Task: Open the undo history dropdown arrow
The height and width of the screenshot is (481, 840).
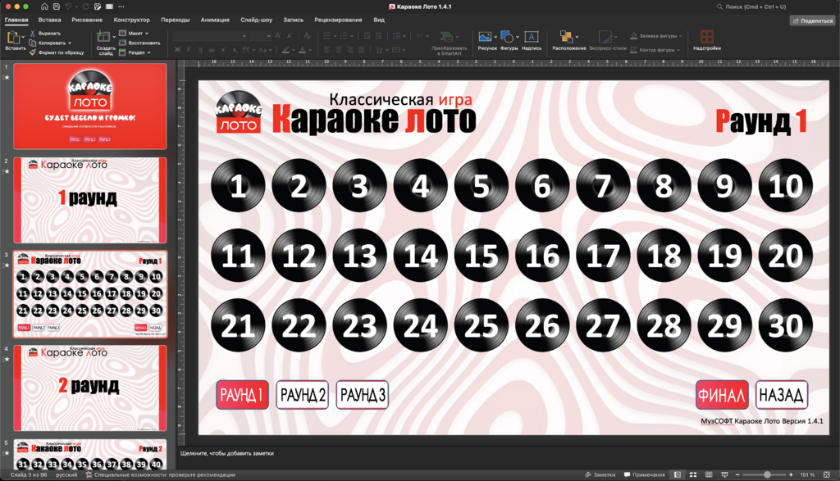Action: point(76,7)
